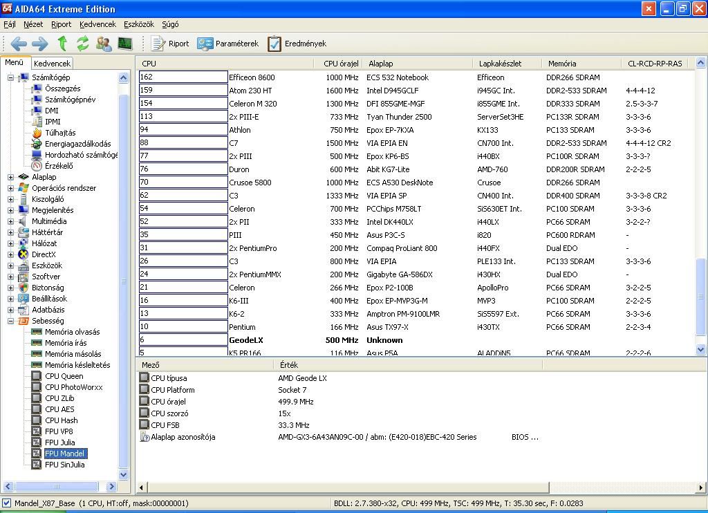Click the Érték column header

pos(408,365)
